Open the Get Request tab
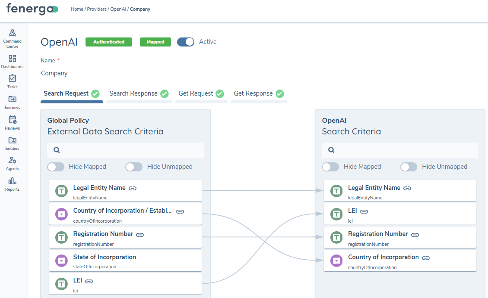The height and width of the screenshot is (298, 488). (196, 93)
